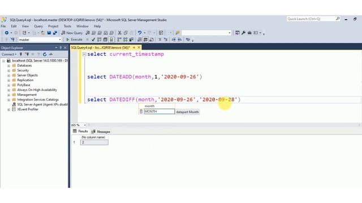Toggle Include Client Statistics icon

(x=131, y=39)
